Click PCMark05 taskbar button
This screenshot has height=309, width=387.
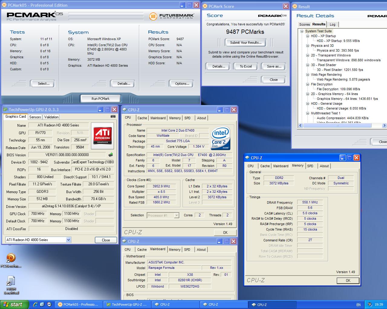click(x=79, y=304)
